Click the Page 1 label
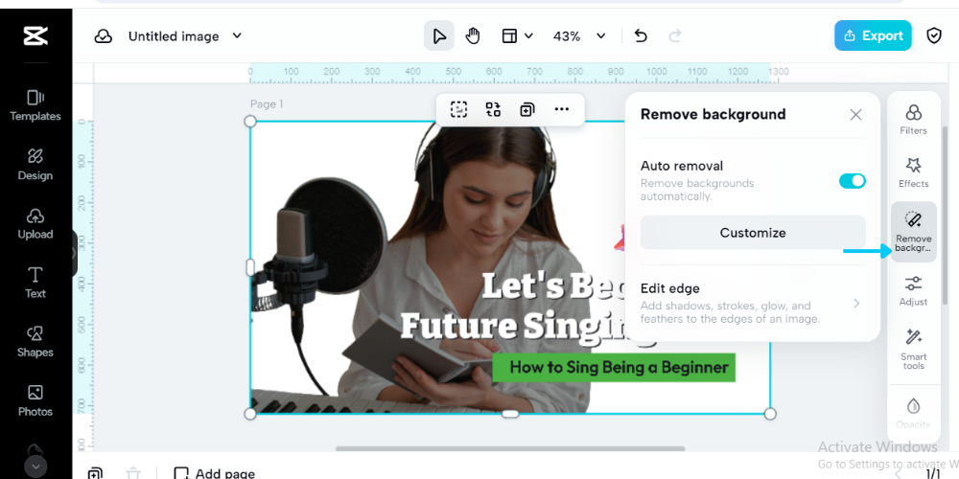The height and width of the screenshot is (479, 959). pyautogui.click(x=267, y=104)
